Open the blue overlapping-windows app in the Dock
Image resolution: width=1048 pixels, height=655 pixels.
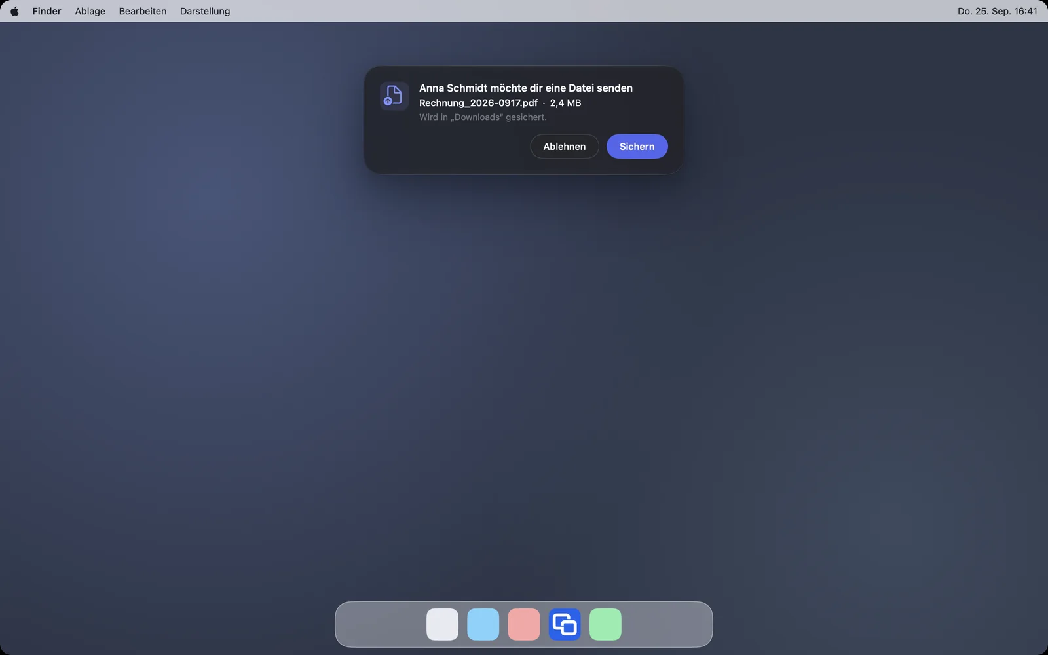click(x=565, y=624)
